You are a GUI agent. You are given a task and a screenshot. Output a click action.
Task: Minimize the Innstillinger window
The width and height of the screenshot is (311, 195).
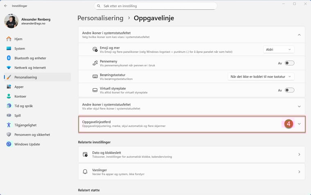tap(284, 4)
